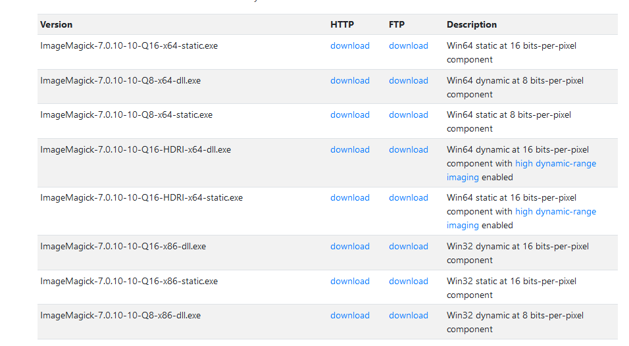The image size is (629, 346).
Task: Click the ImageMagick-7.0.10-10-Q16-x86-dll.exe filename text
Action: point(123,247)
